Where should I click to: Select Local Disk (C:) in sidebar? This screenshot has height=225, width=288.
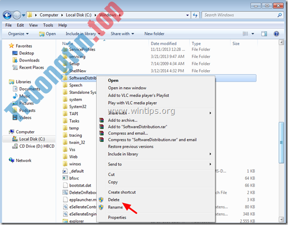[29, 139]
